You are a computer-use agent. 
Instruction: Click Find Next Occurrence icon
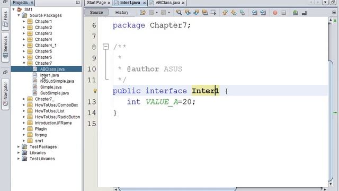pyautogui.click(x=196, y=13)
